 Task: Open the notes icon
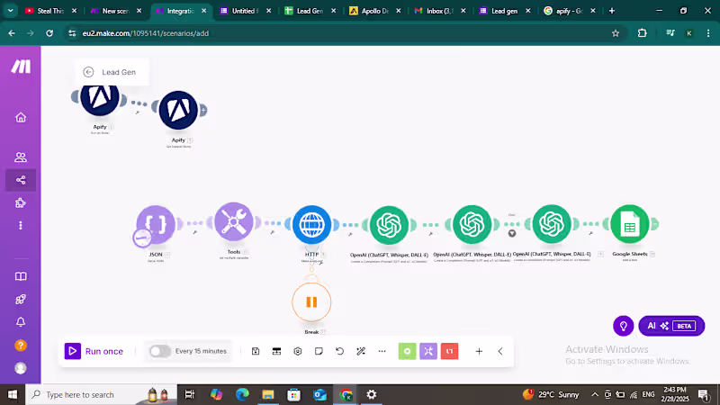pyautogui.click(x=319, y=351)
